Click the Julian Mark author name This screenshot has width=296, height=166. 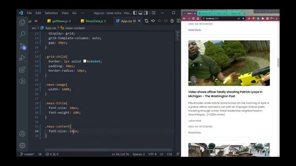pyautogui.click(x=195, y=121)
